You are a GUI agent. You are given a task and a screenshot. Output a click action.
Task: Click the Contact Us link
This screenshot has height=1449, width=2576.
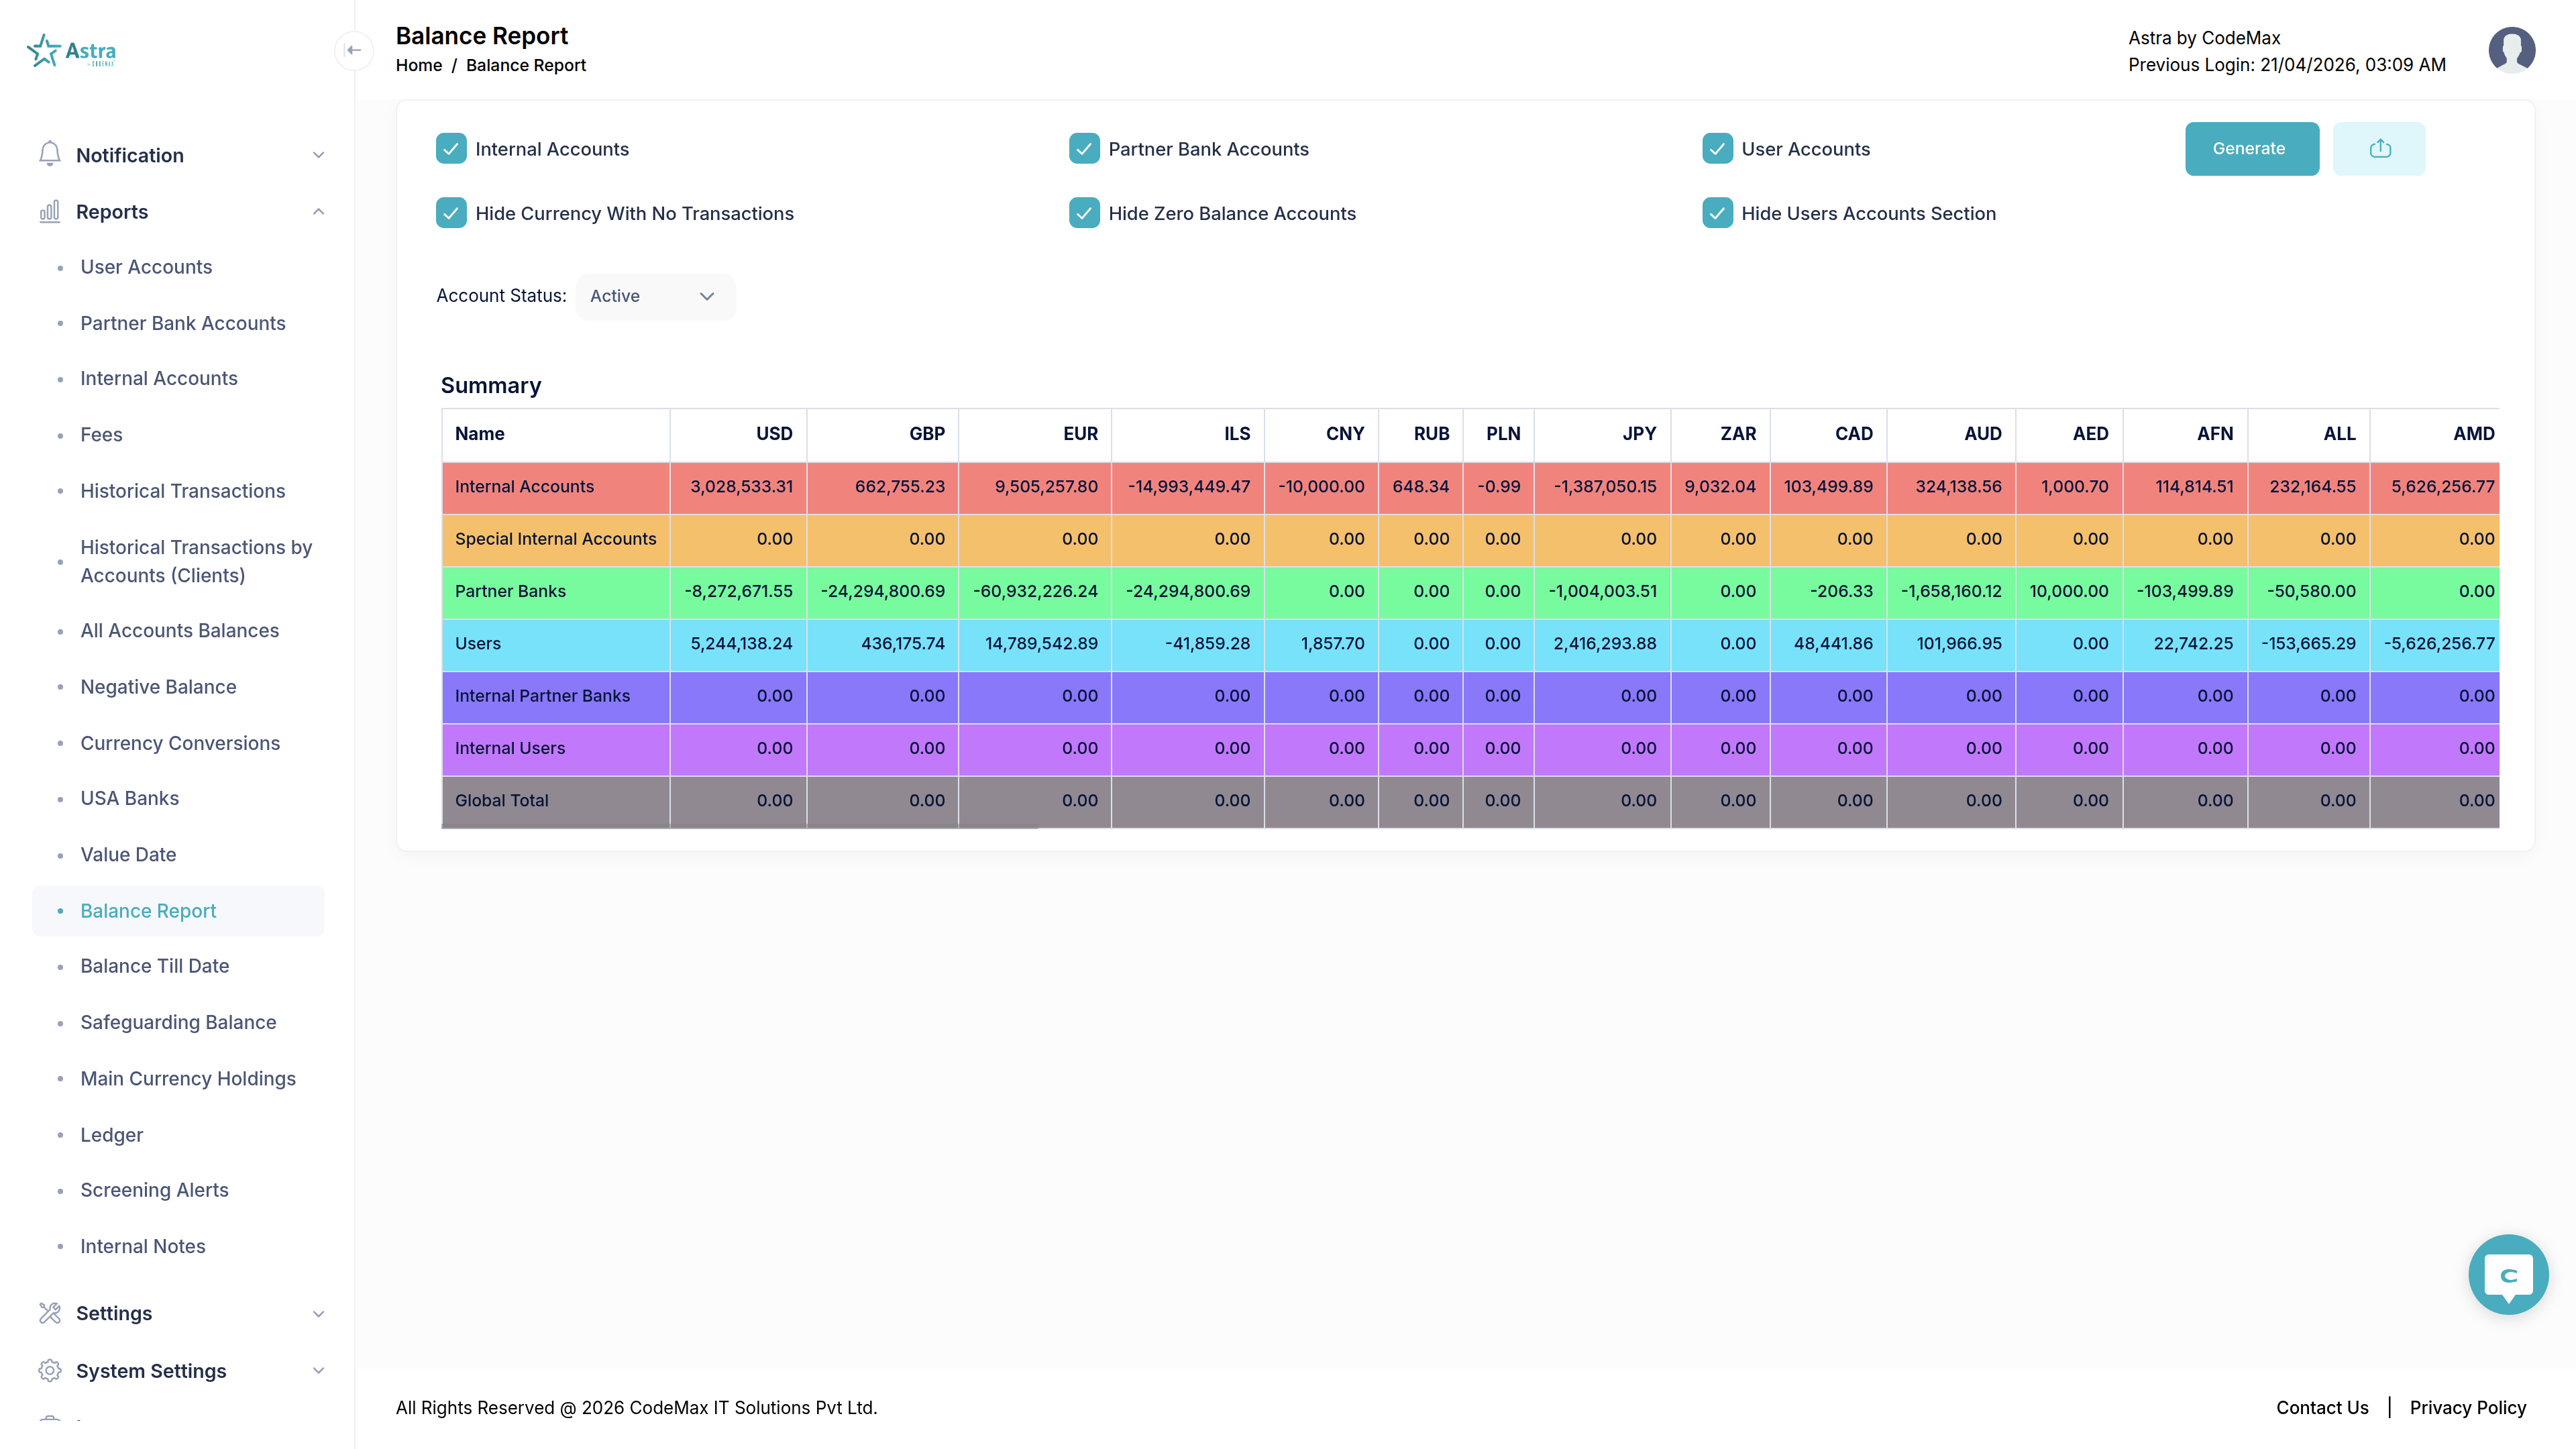click(2322, 1407)
